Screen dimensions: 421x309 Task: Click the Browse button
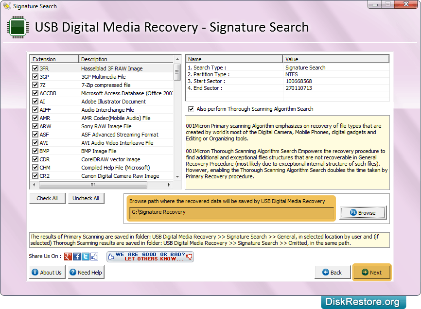363,213
